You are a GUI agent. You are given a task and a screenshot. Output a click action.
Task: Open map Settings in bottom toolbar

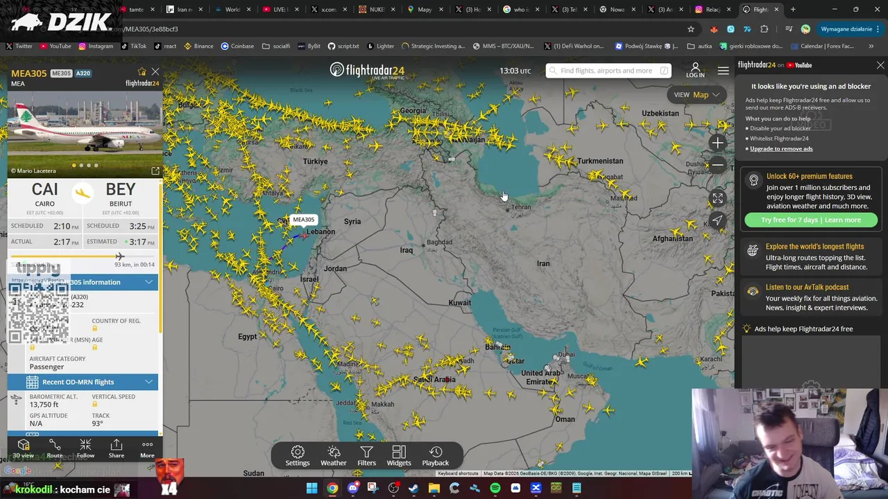coord(298,456)
